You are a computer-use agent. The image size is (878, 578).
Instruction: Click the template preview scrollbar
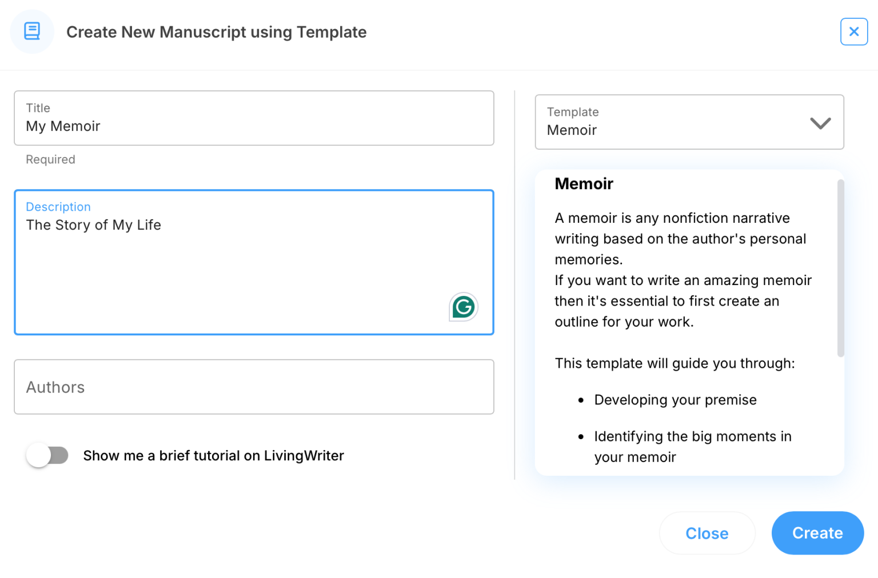click(840, 268)
